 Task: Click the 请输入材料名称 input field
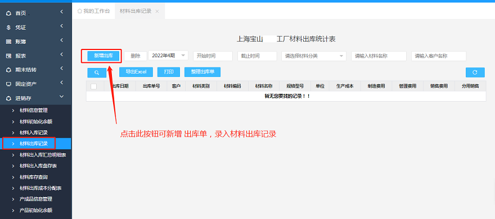tap(379, 56)
